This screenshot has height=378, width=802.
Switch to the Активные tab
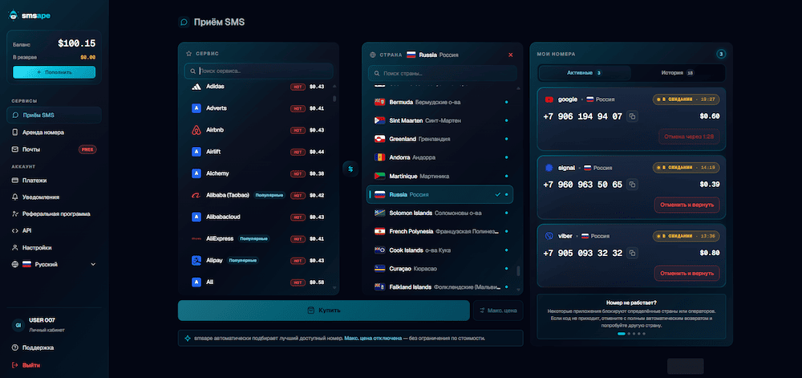click(x=585, y=73)
